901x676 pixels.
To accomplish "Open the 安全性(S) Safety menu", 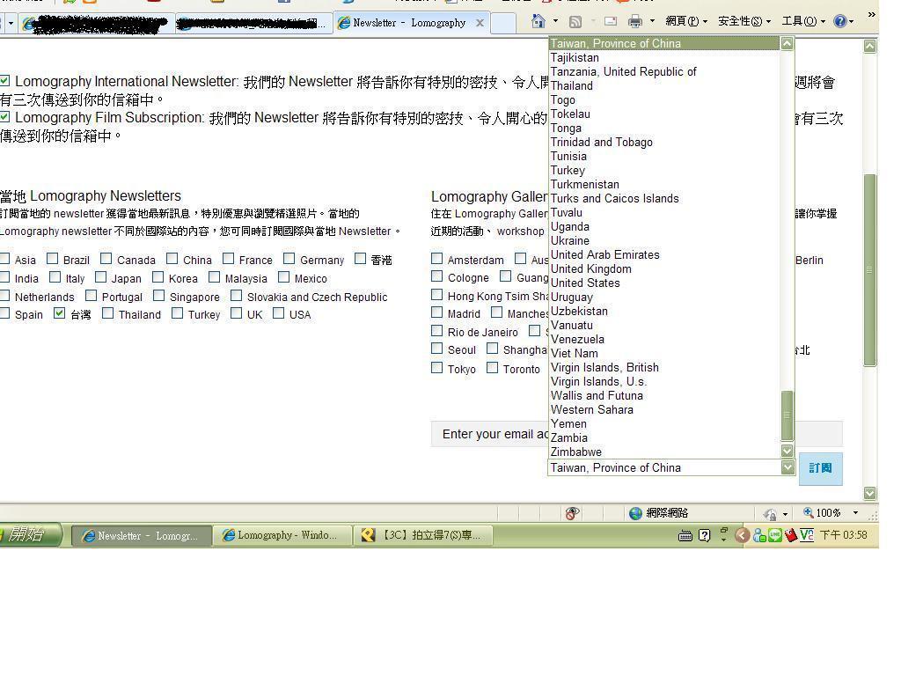I will [744, 21].
